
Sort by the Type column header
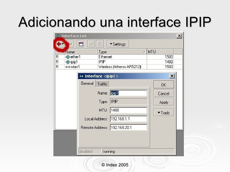click(122, 52)
